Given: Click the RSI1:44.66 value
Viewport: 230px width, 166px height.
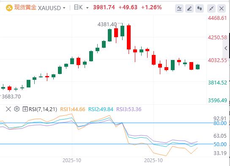Looking at the screenshot, I should (73, 109).
